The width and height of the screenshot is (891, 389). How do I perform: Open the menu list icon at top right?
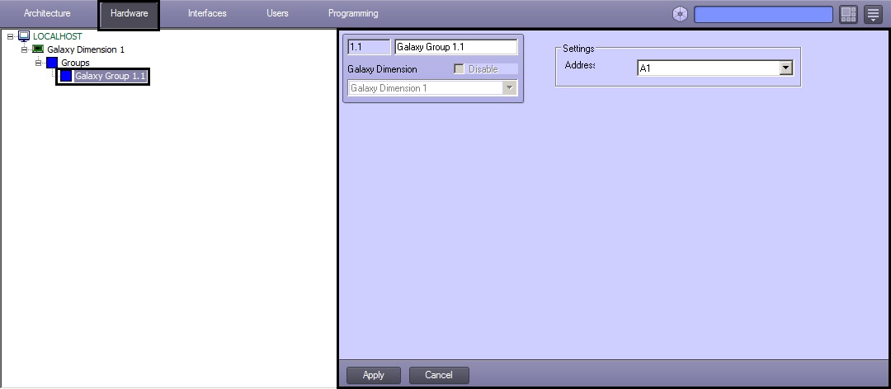coord(874,14)
